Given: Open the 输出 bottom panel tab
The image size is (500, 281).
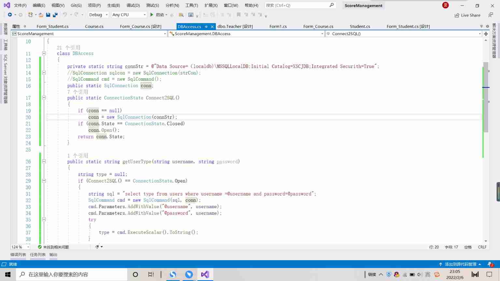Looking at the screenshot, I should click(x=53, y=255).
